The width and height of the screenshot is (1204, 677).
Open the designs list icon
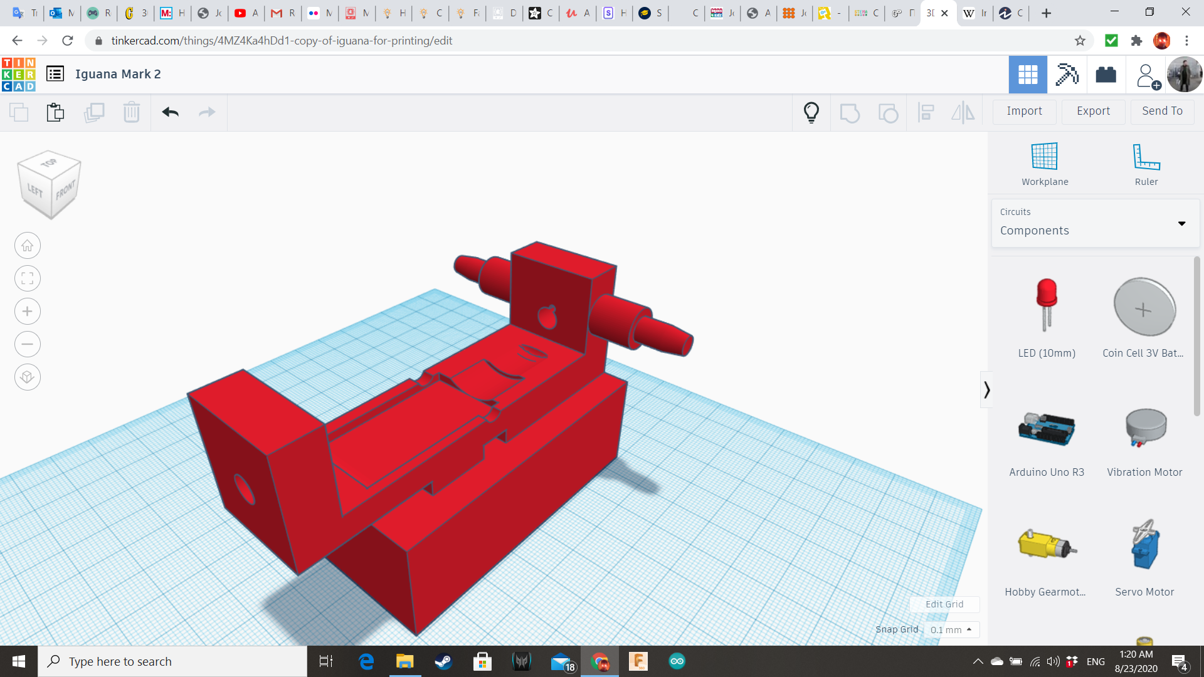(x=55, y=74)
